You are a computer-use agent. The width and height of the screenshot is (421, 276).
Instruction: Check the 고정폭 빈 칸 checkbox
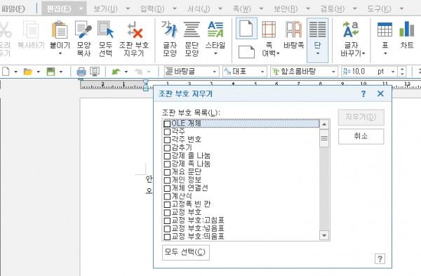click(x=167, y=204)
